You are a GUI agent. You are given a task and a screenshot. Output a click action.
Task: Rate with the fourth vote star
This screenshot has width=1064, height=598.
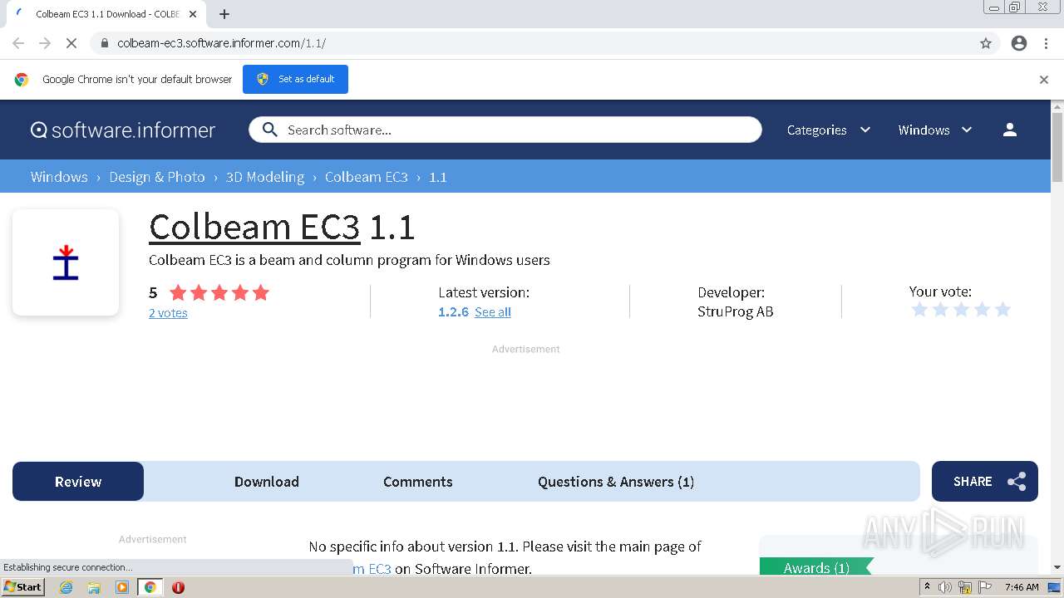[x=982, y=310]
